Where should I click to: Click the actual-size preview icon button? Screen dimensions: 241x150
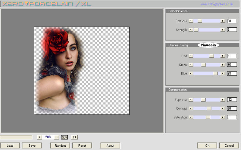click(64, 137)
